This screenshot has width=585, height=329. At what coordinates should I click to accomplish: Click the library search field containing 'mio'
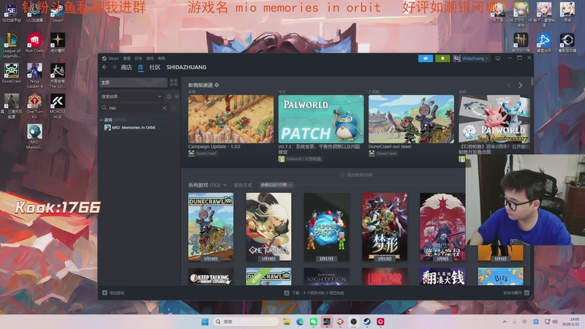coord(134,107)
